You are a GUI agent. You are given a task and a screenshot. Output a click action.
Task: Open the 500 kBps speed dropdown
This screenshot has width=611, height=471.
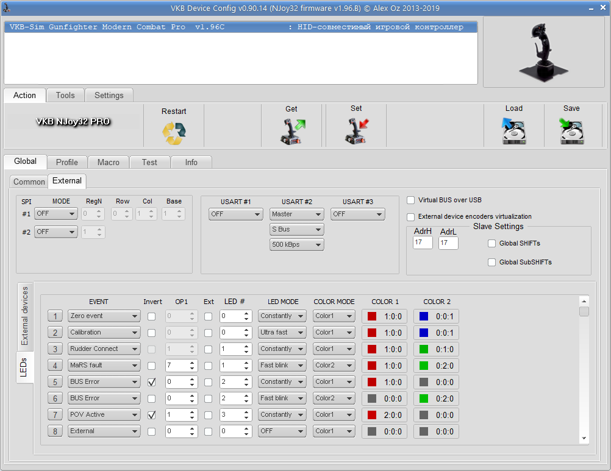click(x=296, y=244)
